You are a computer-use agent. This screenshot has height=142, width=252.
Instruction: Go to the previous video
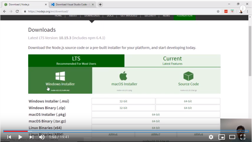(9, 137)
